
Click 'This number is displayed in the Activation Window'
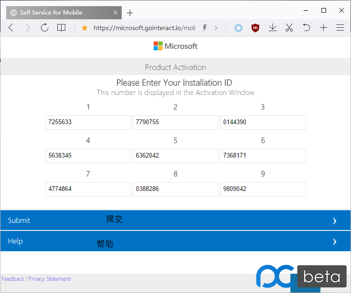tap(176, 93)
